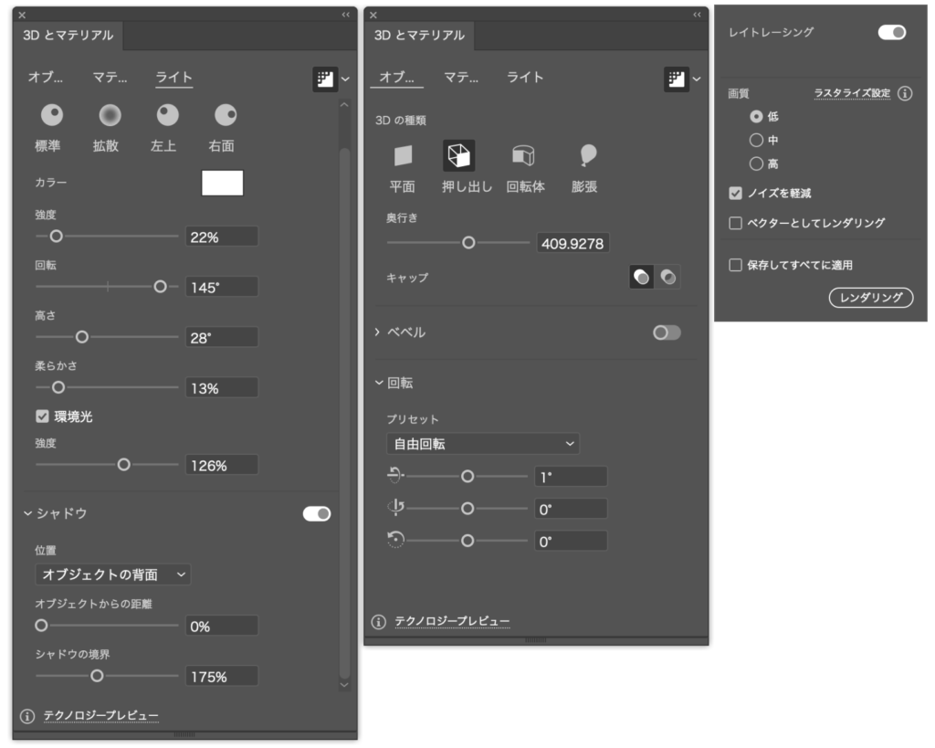
Task: Uncheck the ノイズを軽減 checkbox
Action: click(735, 193)
